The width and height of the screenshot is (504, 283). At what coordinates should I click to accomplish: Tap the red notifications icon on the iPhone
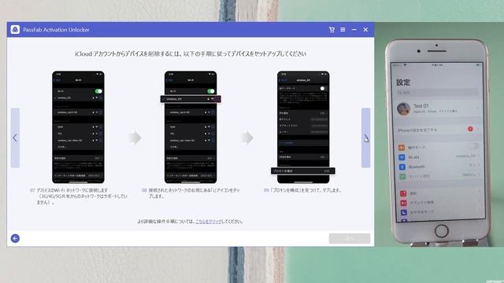pyautogui.click(x=403, y=193)
